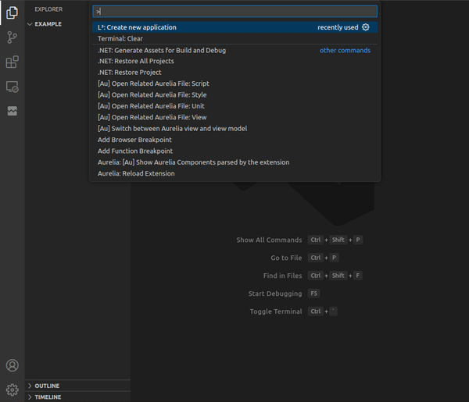469x402 pixels.
Task: Run the Terminal: Clear command
Action: pyautogui.click(x=234, y=38)
